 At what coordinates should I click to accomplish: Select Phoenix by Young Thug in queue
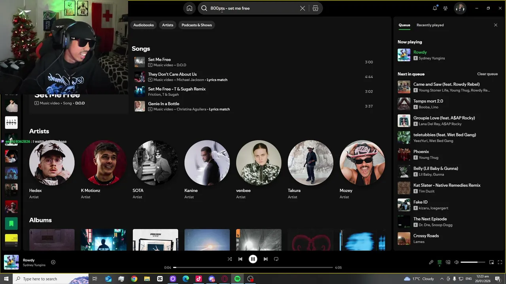[448, 155]
